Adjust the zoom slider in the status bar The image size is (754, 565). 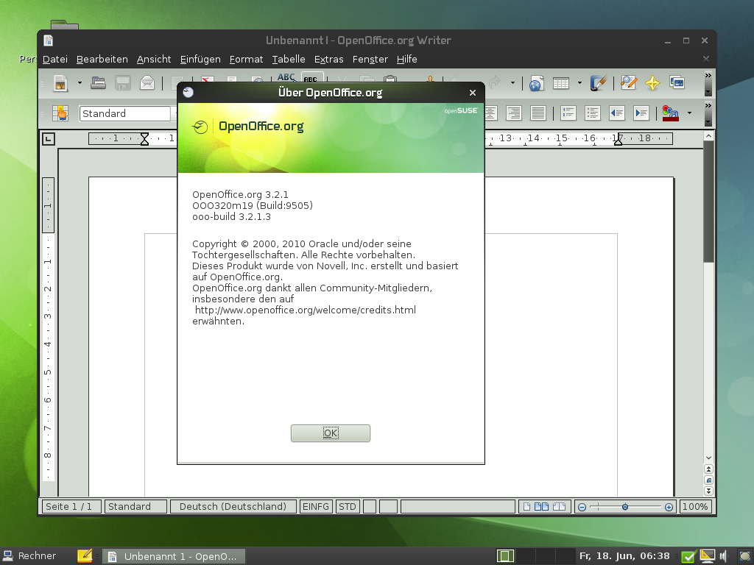625,507
